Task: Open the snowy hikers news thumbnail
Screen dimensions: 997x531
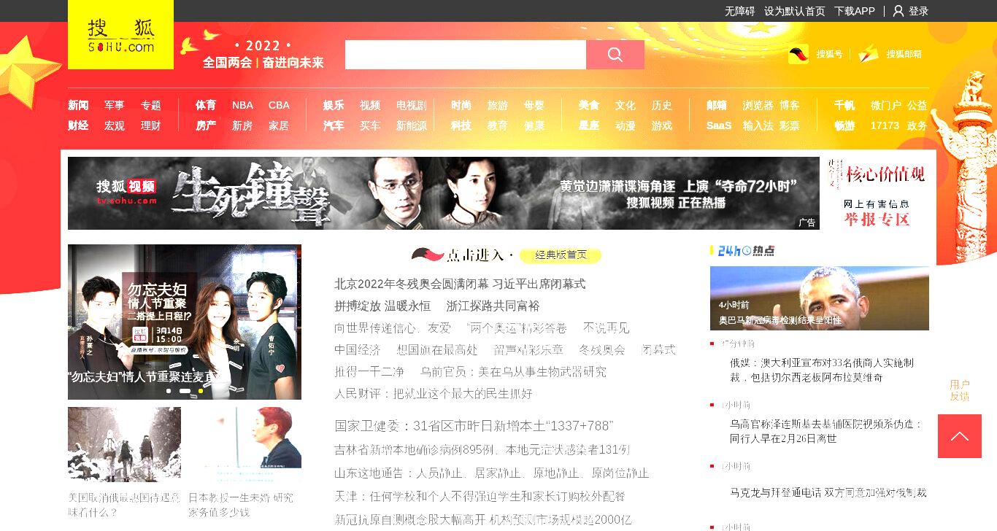Action: [x=124, y=444]
